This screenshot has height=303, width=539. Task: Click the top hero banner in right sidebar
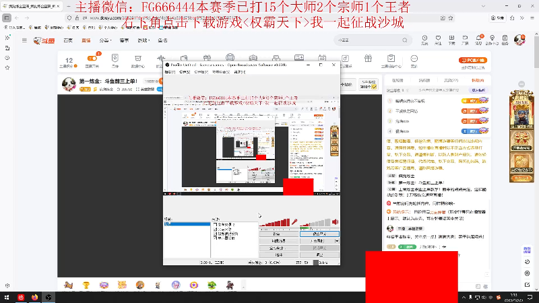tap(521, 109)
